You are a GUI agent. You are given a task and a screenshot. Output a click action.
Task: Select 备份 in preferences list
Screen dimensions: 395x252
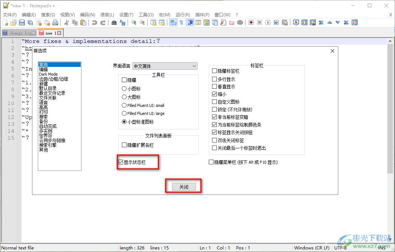pos(43,121)
